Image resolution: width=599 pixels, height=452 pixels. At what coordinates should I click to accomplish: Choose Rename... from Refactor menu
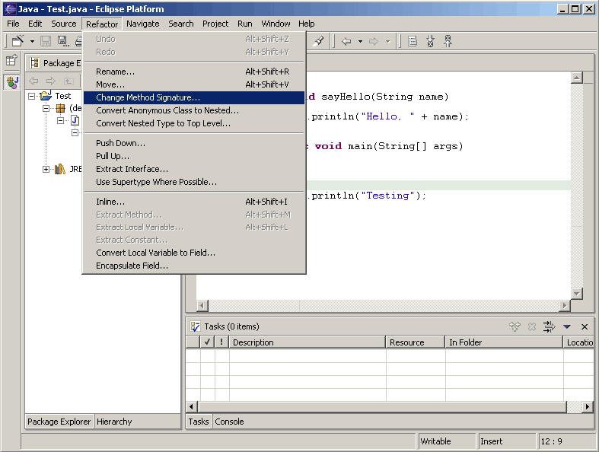point(194,72)
